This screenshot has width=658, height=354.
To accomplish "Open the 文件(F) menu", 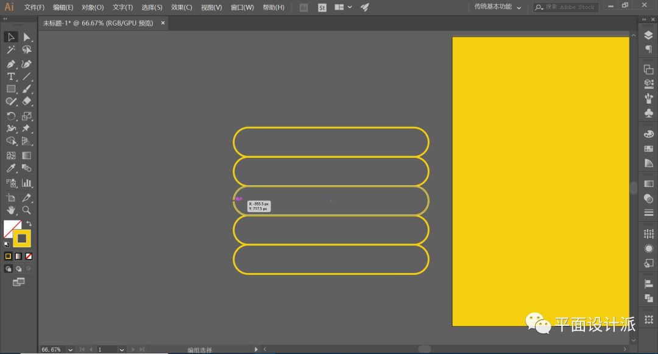I will tap(34, 7).
